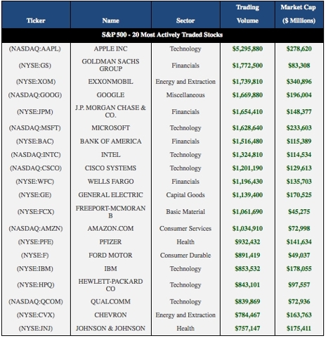Image resolution: width=326 pixels, height=338 pixels.
Task: Click trading volume value $932,432
Action: tap(247, 242)
